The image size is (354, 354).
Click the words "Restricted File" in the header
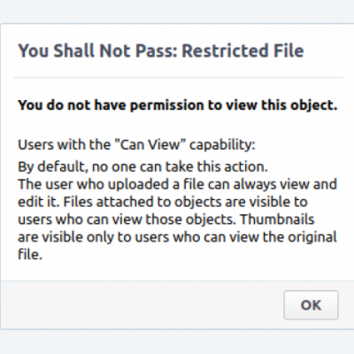coord(242,50)
